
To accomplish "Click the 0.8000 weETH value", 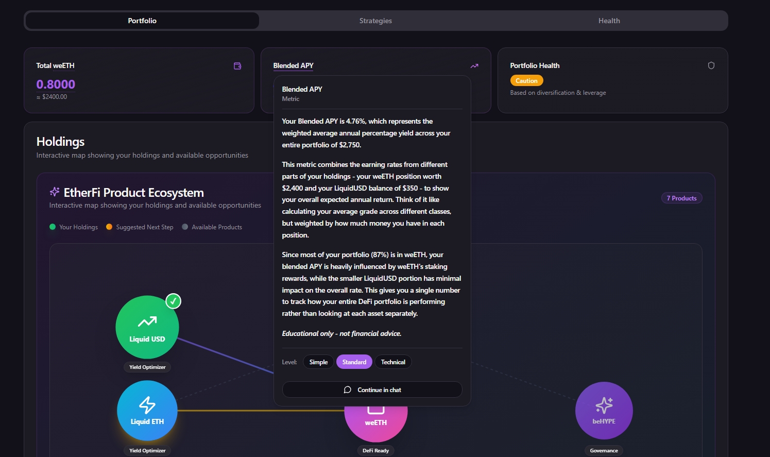I will pos(56,84).
